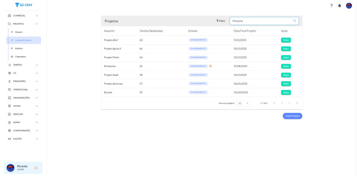Edit the Rocket project
The height and width of the screenshot is (176, 357).
286,92
